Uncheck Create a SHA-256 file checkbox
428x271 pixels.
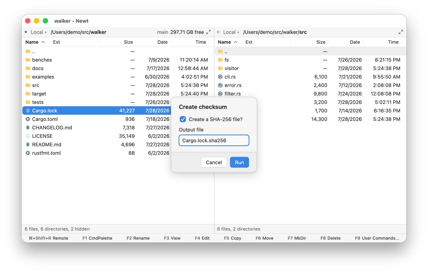(x=183, y=119)
